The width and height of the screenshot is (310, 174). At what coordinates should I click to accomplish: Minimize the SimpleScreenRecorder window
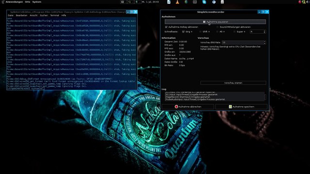(x=260, y=12)
